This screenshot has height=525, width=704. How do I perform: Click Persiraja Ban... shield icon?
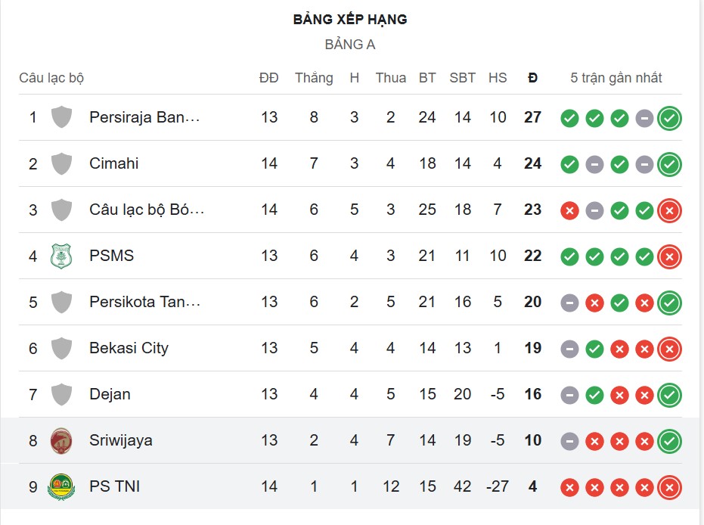tap(61, 117)
